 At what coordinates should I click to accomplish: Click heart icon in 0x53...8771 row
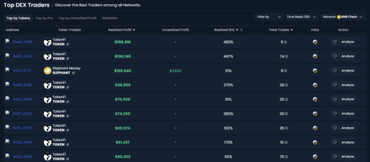(335, 71)
